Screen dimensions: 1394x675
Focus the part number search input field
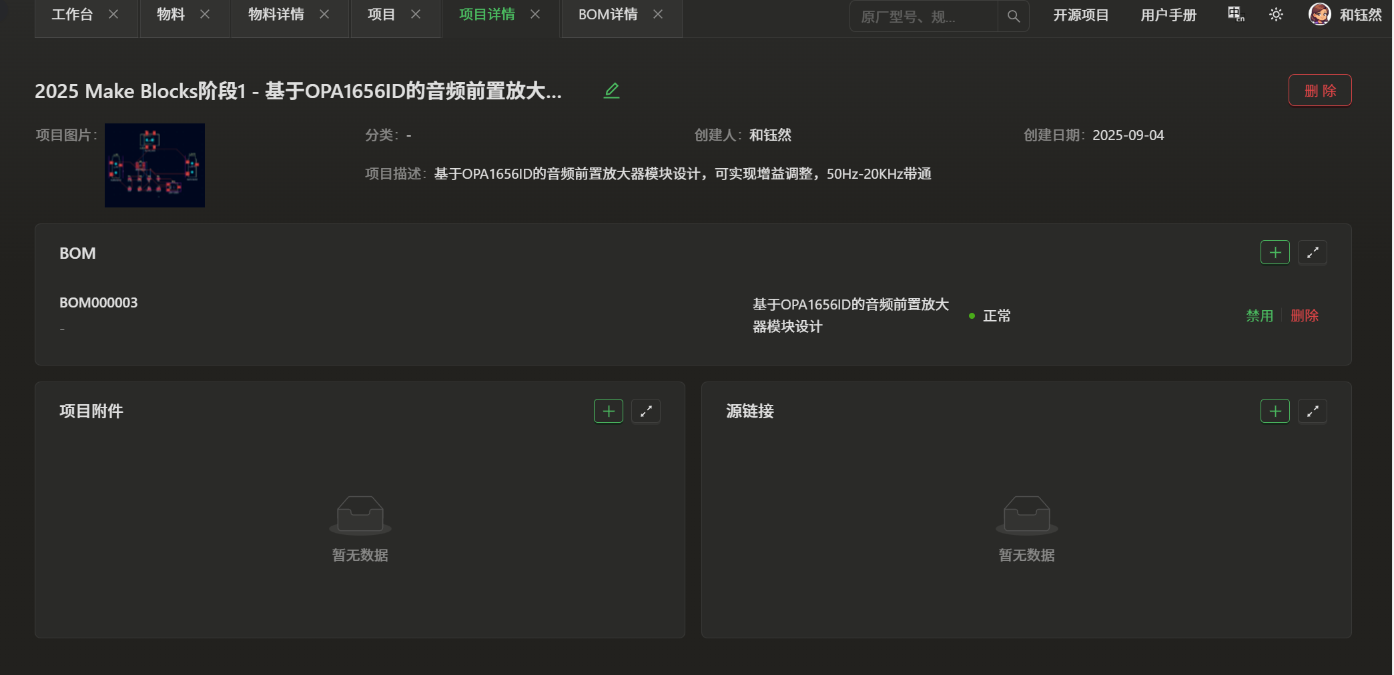click(x=924, y=16)
